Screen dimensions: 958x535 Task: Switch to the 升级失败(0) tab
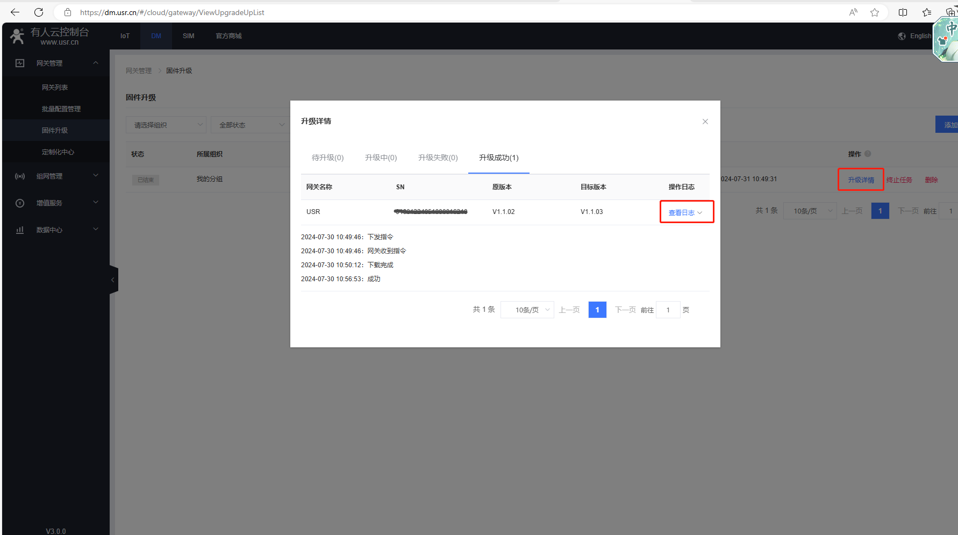(x=438, y=158)
